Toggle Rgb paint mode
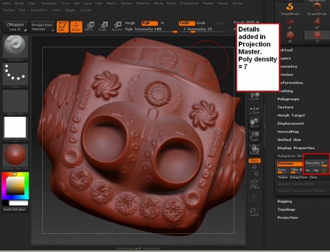 [150, 23]
